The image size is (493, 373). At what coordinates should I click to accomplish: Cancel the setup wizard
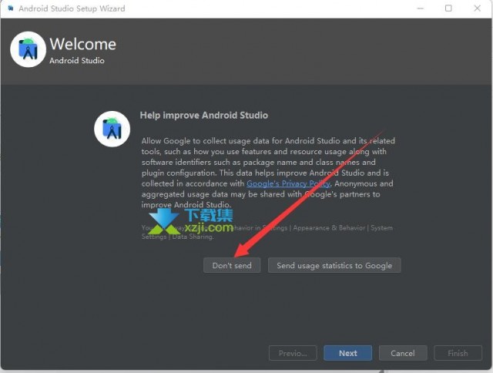point(403,353)
